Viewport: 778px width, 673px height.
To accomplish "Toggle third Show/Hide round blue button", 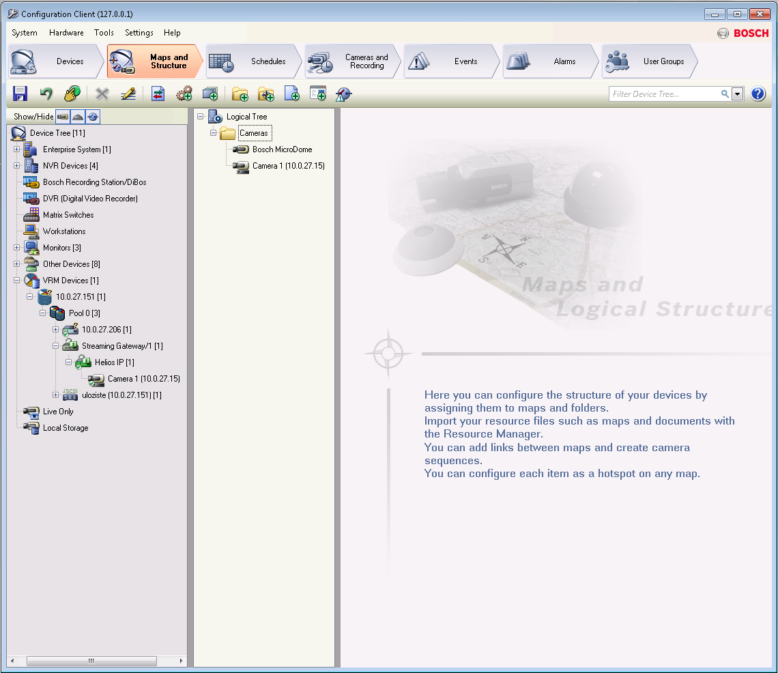I will (93, 117).
